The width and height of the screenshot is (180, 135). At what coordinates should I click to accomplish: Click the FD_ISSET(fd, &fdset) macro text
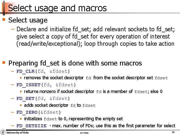tap(46, 85)
